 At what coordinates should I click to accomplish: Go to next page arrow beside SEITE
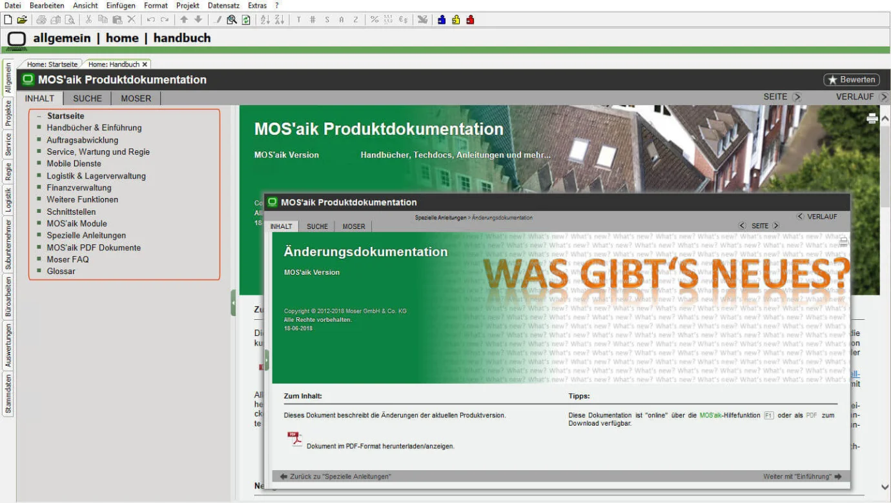tap(797, 97)
